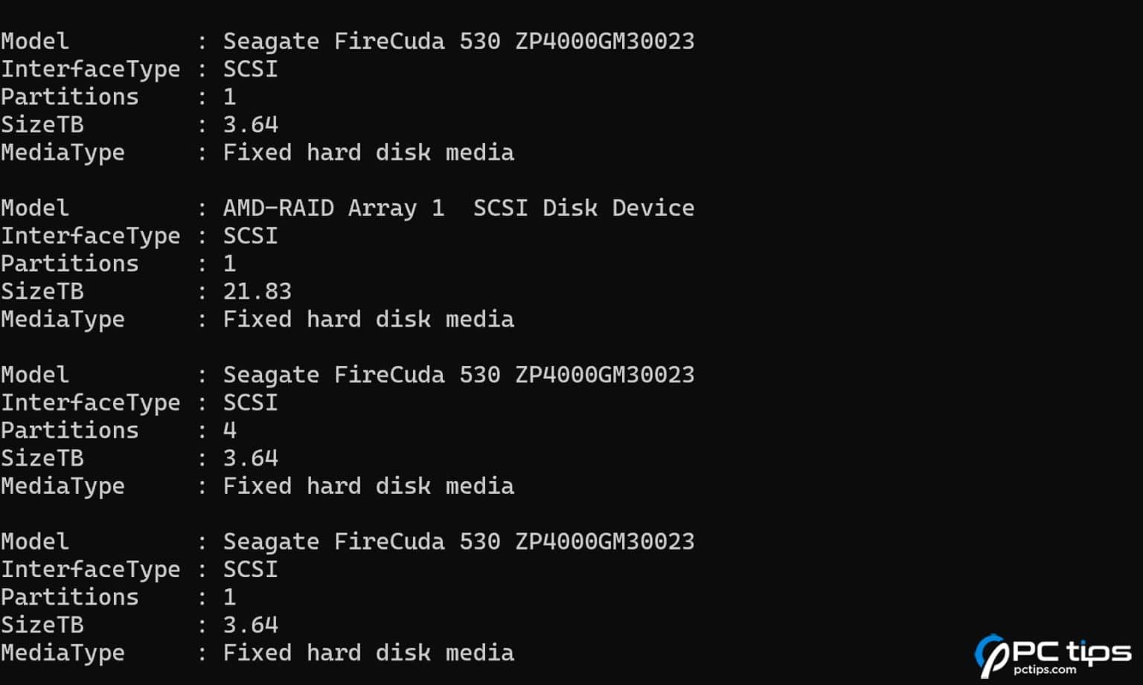Select the first disk's SCSI interface value
Image resolution: width=1143 pixels, height=685 pixels.
(x=250, y=69)
